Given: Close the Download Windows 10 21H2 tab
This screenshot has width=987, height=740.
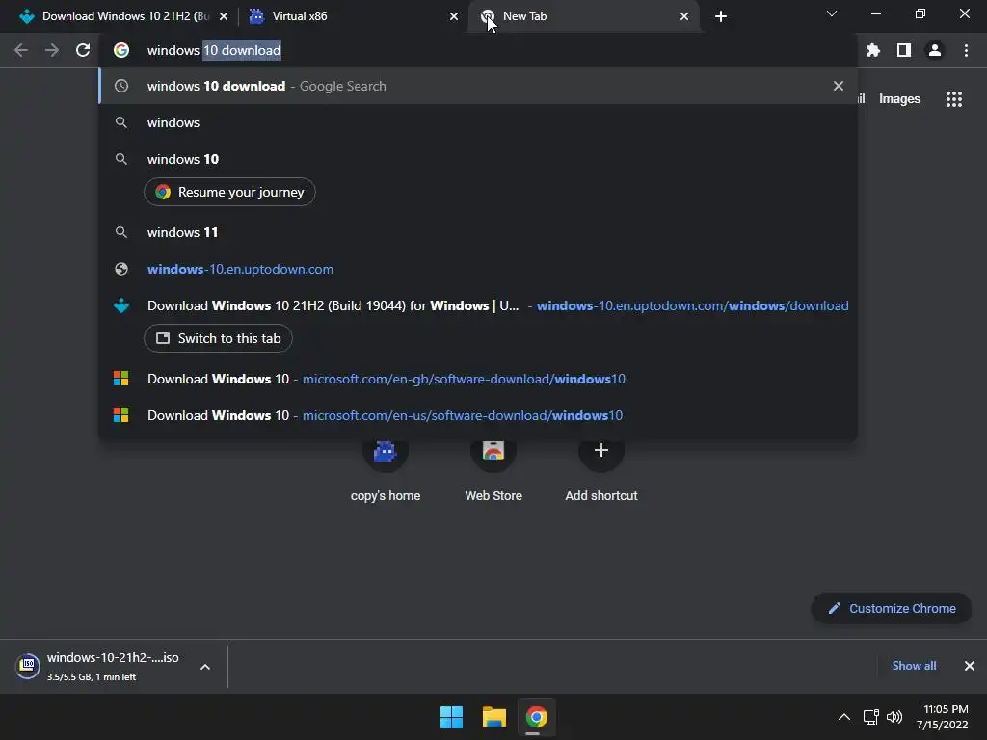Looking at the screenshot, I should (x=224, y=16).
